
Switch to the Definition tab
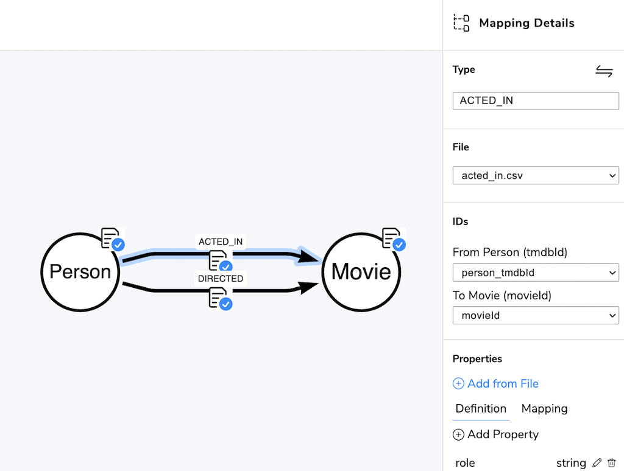tap(481, 408)
